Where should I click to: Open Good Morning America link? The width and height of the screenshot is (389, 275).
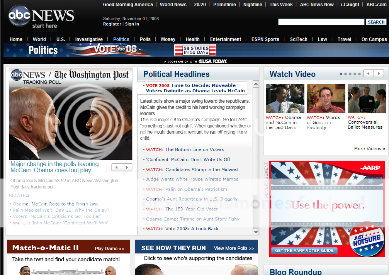[128, 5]
